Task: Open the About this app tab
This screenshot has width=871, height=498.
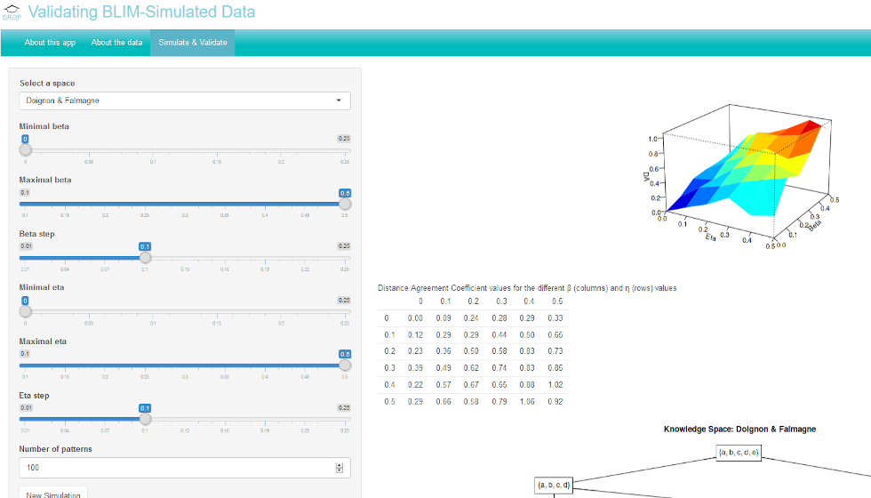Action: click(x=50, y=43)
